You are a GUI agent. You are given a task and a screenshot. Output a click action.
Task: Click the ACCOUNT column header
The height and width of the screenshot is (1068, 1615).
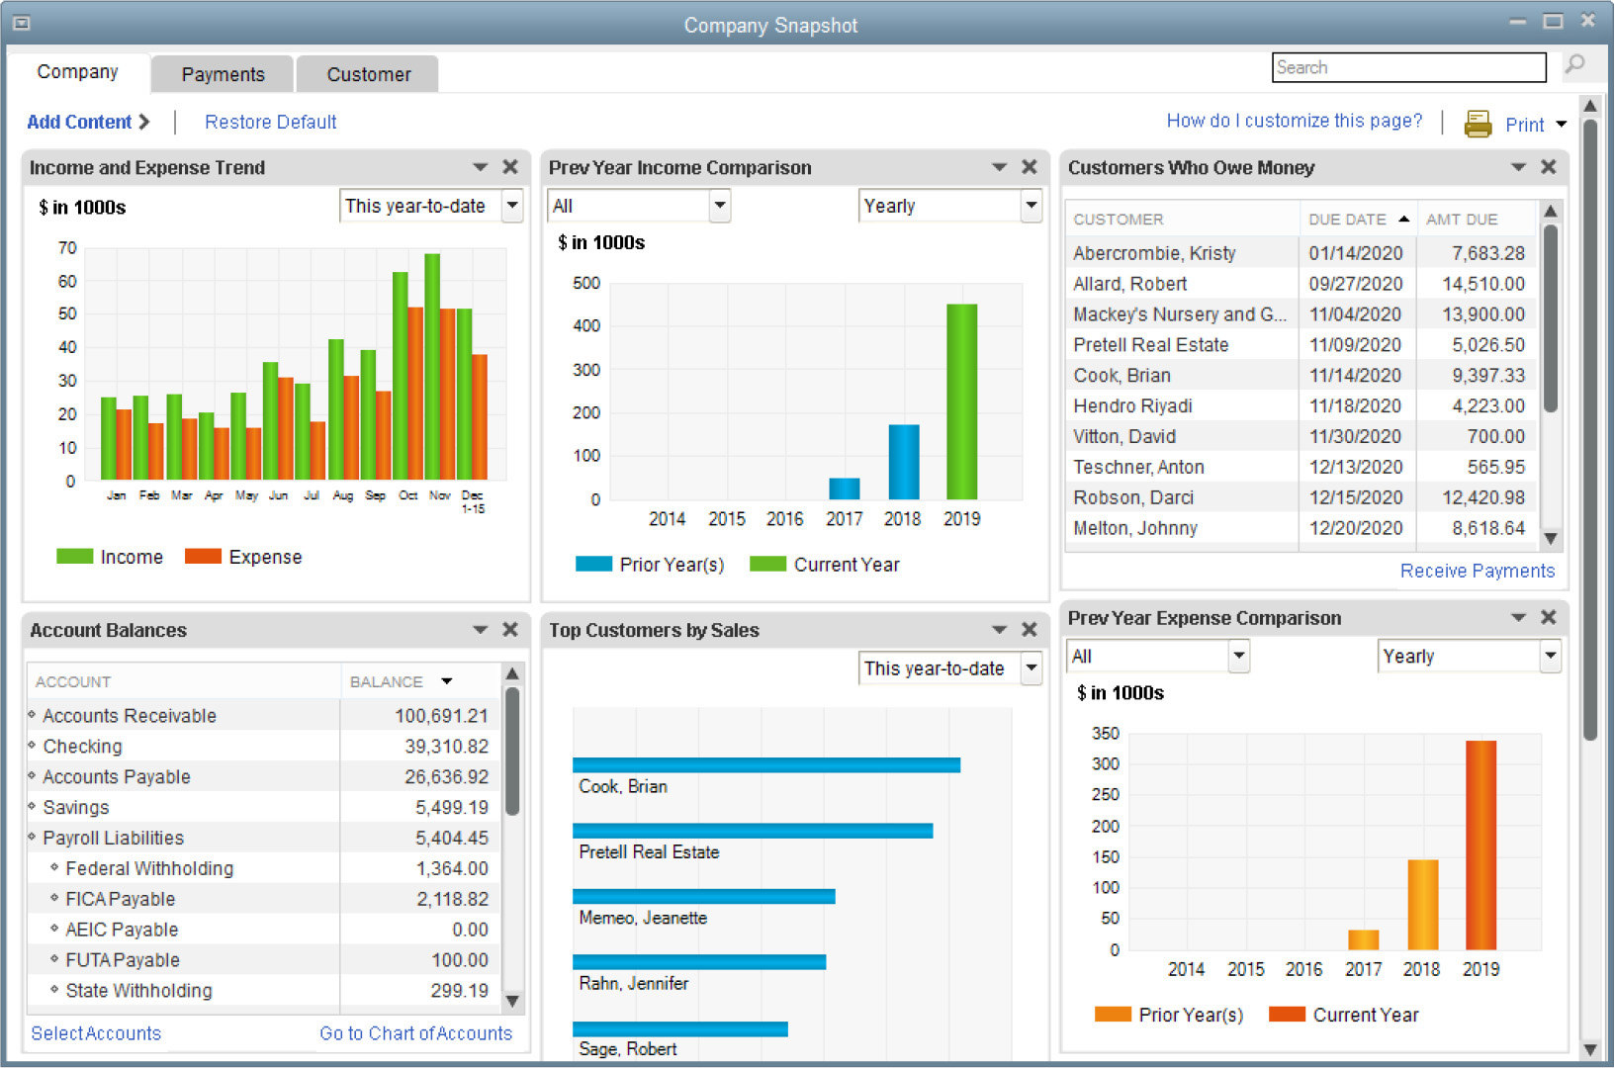coord(183,681)
